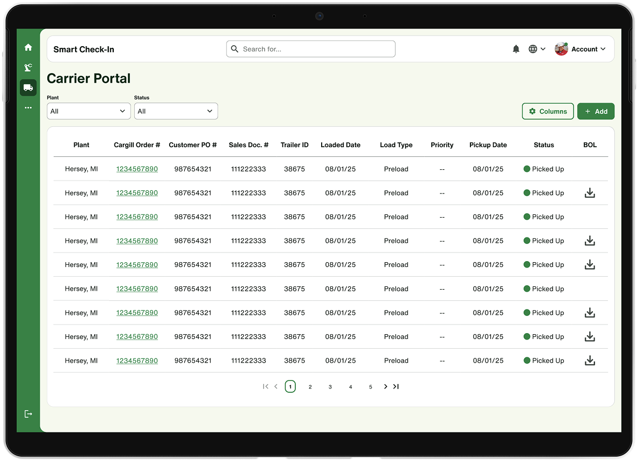Screen dimensions: 638x461
Task: Expand the Status filter dropdown
Action: point(176,111)
